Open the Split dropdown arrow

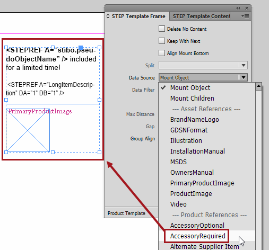click(x=244, y=65)
